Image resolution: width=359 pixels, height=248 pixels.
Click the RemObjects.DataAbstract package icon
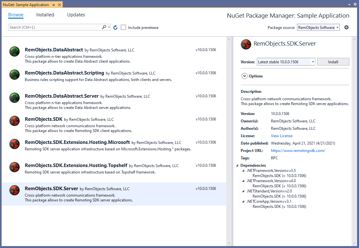[x=14, y=51]
